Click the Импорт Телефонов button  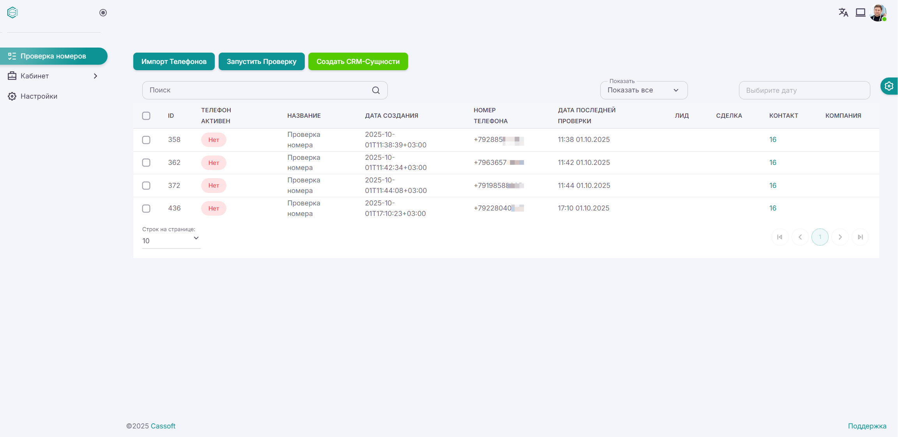click(174, 62)
